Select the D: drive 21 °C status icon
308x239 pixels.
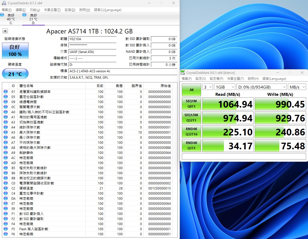pyautogui.click(x=25, y=15)
